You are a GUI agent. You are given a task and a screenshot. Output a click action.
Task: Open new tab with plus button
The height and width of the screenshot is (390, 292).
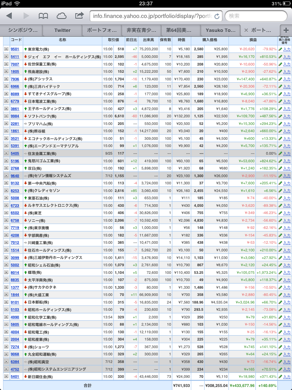click(x=286, y=30)
